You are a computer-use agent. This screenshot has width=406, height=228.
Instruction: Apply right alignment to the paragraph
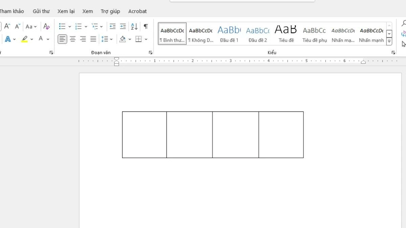pos(83,39)
